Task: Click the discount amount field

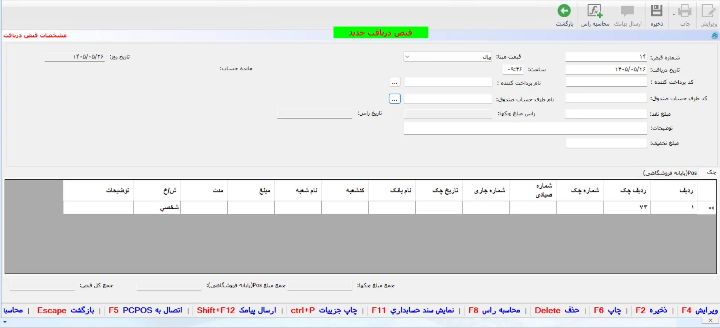Action: [x=606, y=143]
